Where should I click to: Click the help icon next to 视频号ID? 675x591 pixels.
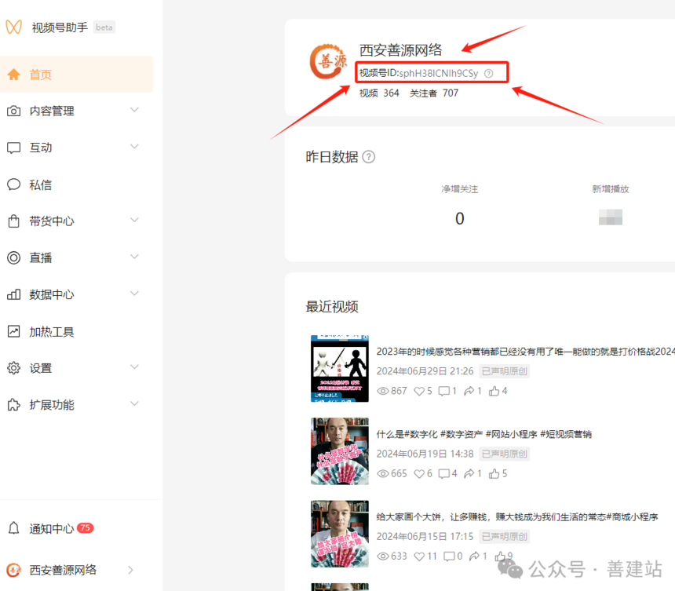point(489,74)
